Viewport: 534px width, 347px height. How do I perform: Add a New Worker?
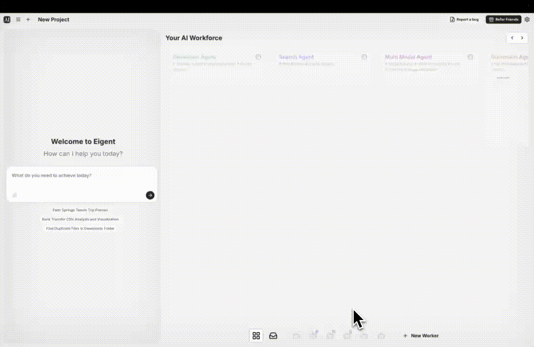[x=421, y=336]
